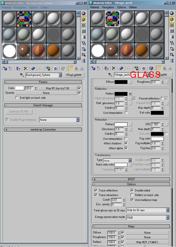
Task: Click Map #29 (Falloff) Reflect map button
Action: coord(147,242)
